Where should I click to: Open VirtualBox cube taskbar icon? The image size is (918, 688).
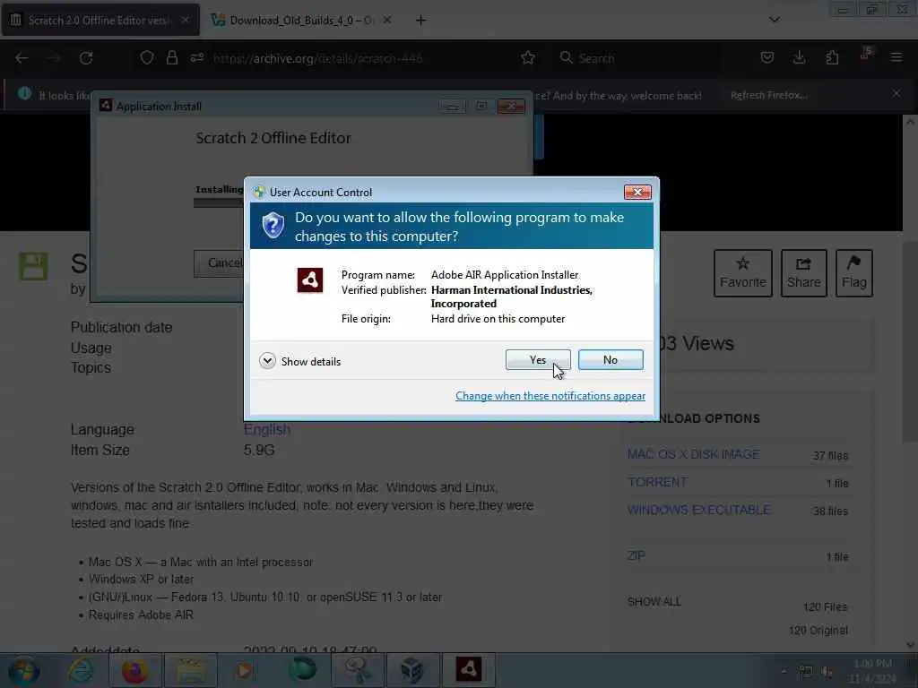point(412,670)
